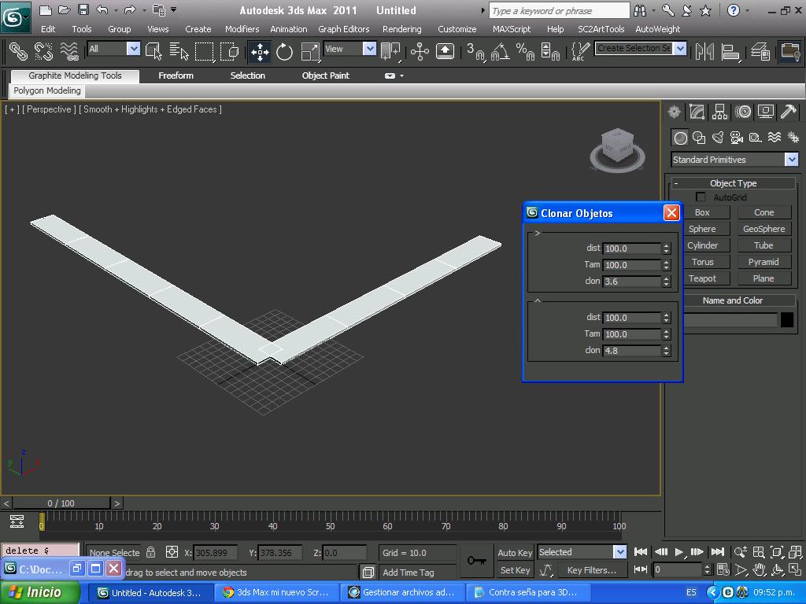Click Edit Named Selection Sets icon
This screenshot has width=806, height=604.
click(x=580, y=51)
